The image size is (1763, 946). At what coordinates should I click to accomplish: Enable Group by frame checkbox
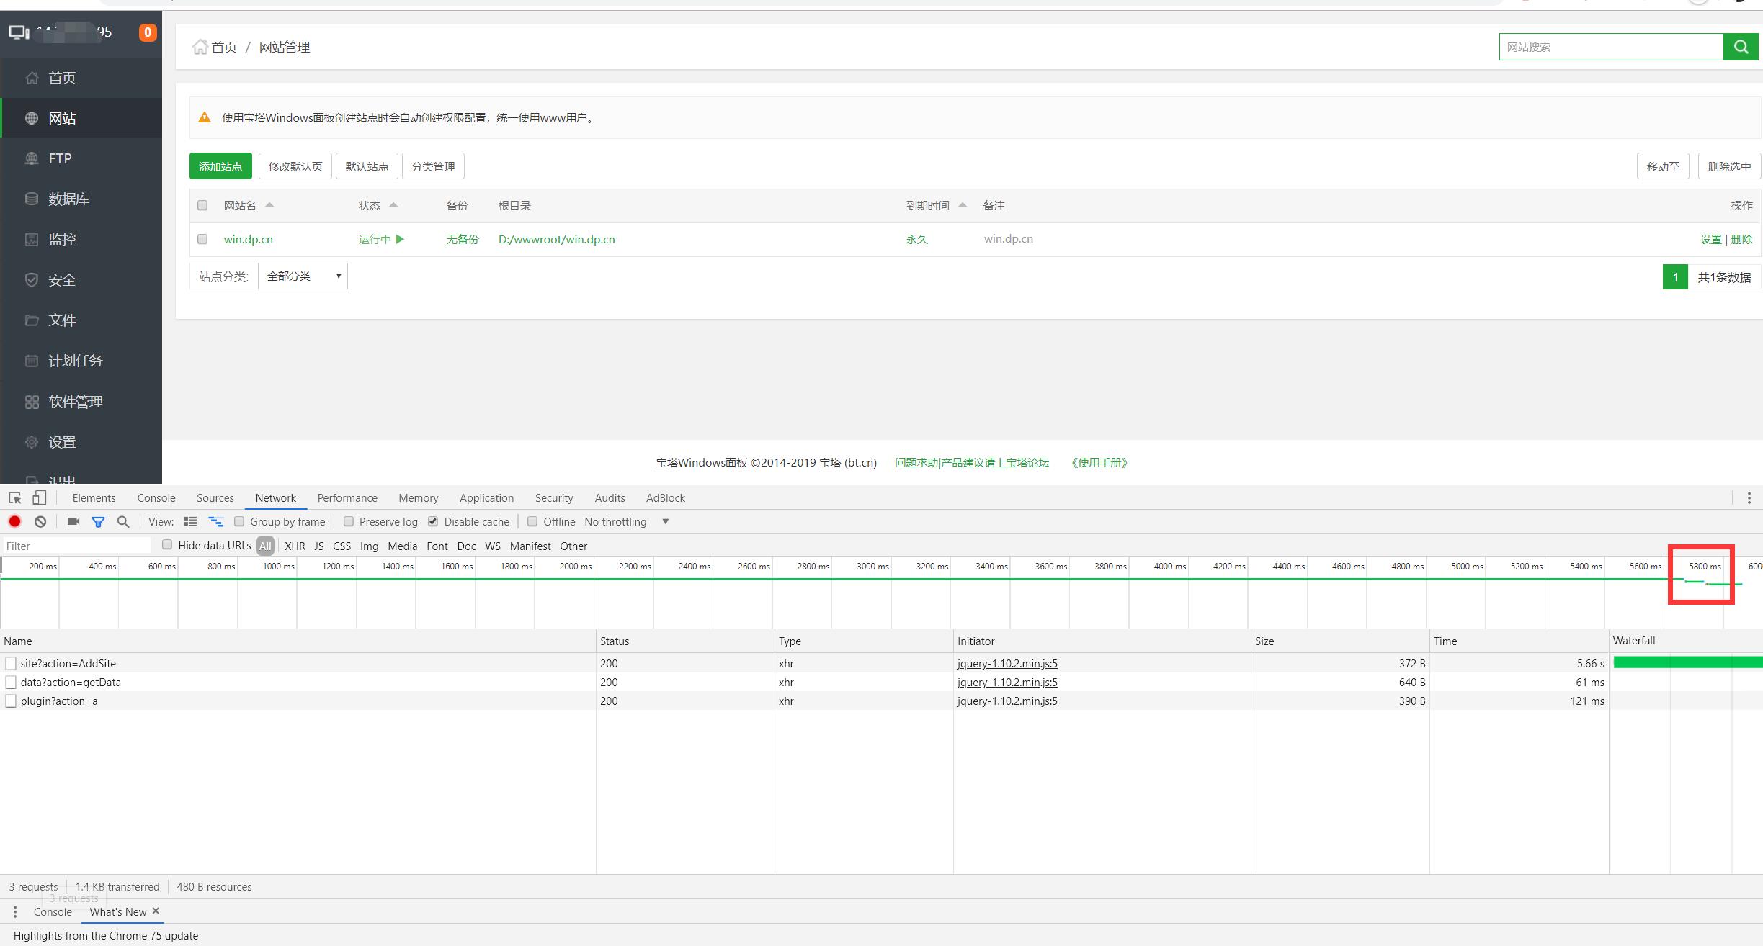(x=239, y=521)
